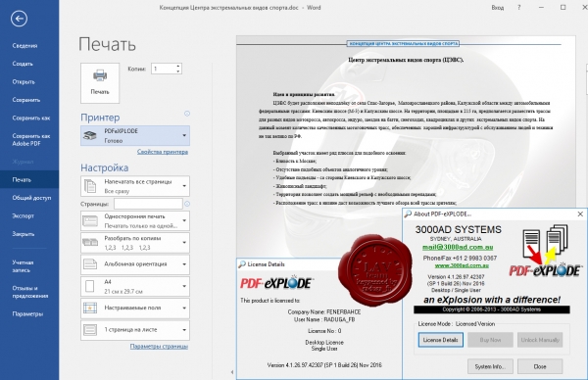Open the PDFeXPLODE printer dropdown
Image resolution: width=588 pixels, height=380 pixels.
[x=135, y=136]
